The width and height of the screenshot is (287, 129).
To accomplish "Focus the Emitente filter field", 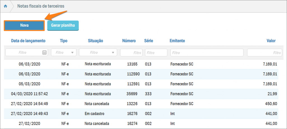I will (x=207, y=52).
